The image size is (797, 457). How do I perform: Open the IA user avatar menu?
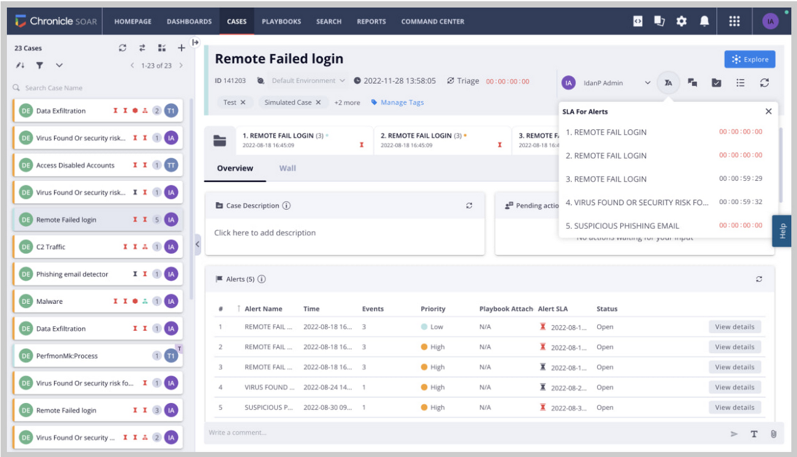coord(770,21)
